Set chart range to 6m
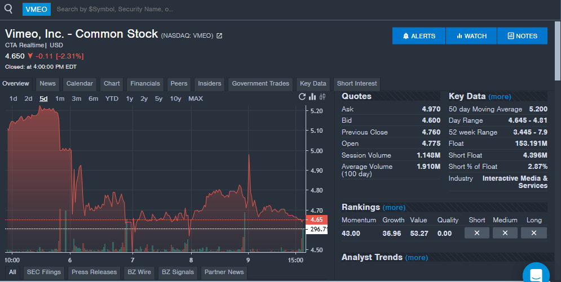561x282 pixels. tap(94, 99)
